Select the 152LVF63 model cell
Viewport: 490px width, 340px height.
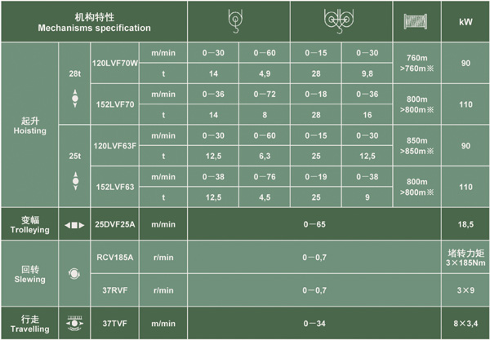pos(114,187)
